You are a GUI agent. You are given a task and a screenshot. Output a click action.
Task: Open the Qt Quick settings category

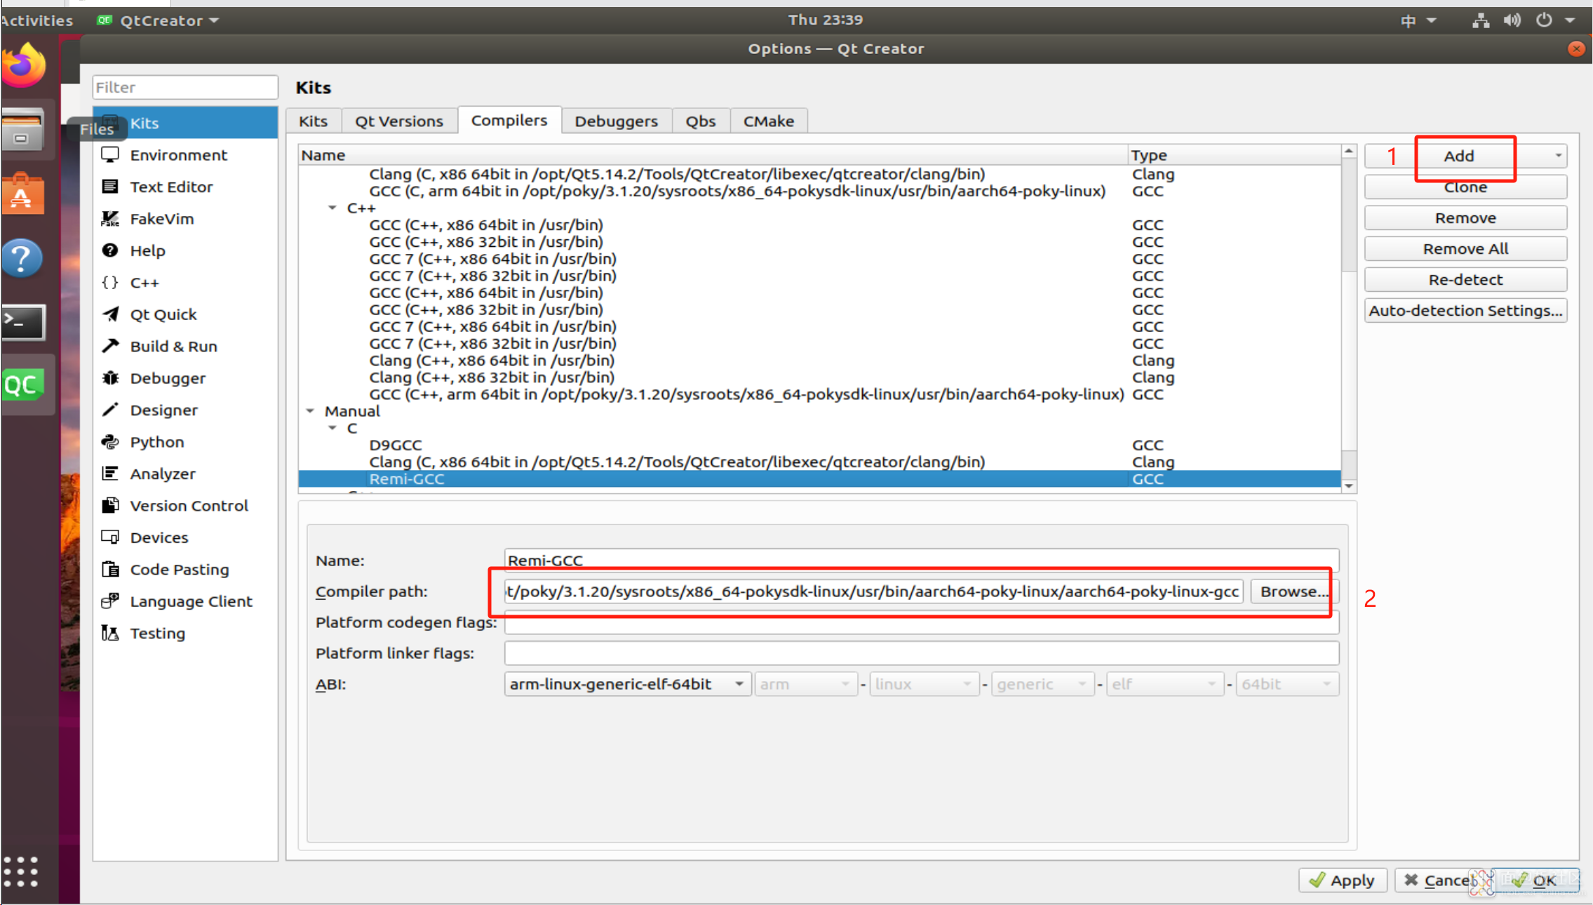pos(185,314)
